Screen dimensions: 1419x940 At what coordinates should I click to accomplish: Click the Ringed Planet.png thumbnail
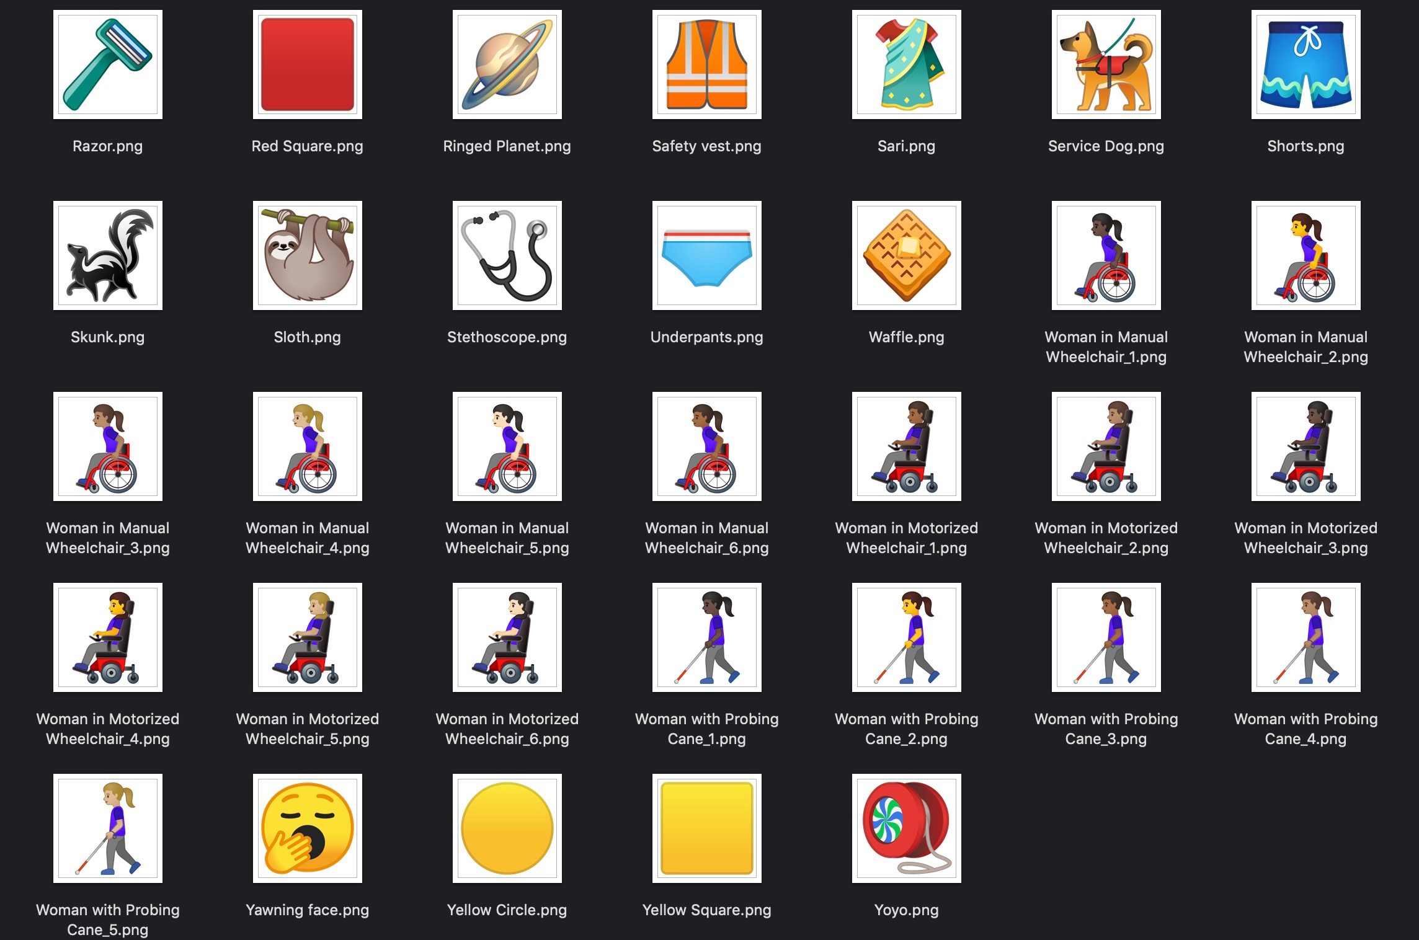[x=507, y=64]
